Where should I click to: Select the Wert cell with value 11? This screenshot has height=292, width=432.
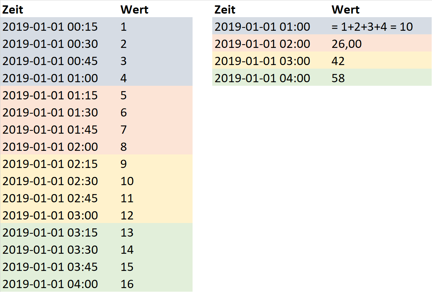[x=127, y=198]
